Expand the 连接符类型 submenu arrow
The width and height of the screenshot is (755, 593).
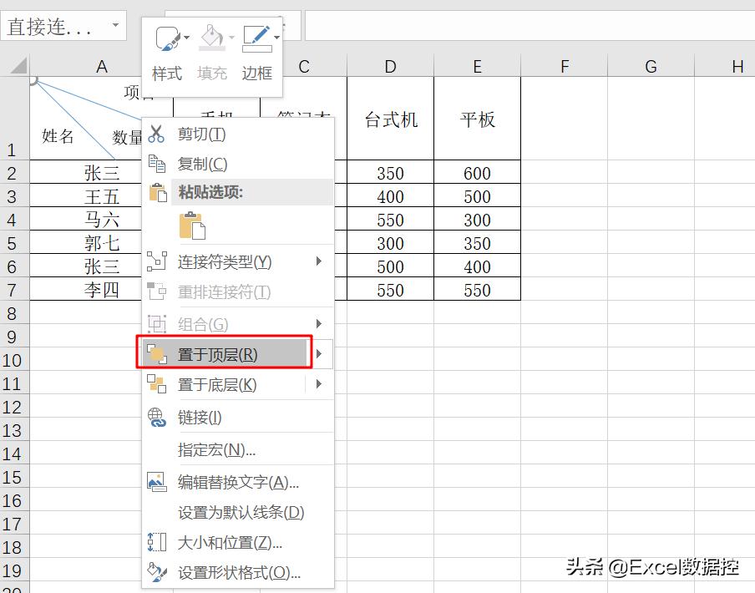319,261
